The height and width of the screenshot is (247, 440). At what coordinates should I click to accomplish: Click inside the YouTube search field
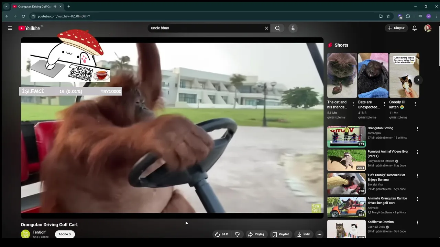coord(206,28)
